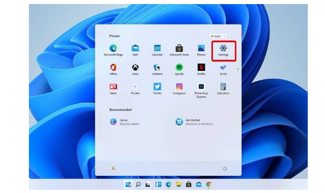Open the Twitter app
The width and height of the screenshot is (325, 193).
pos(157,89)
